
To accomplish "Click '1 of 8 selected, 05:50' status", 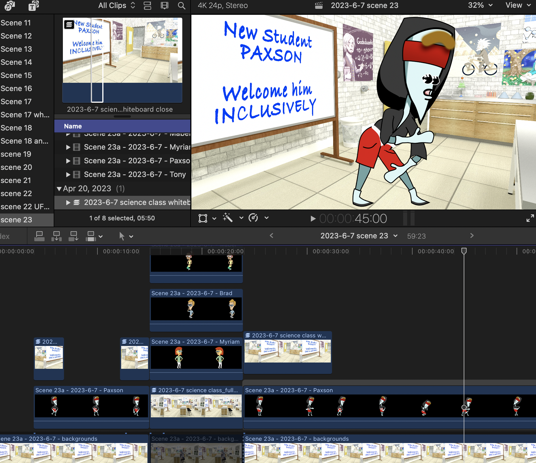I will click(x=122, y=218).
